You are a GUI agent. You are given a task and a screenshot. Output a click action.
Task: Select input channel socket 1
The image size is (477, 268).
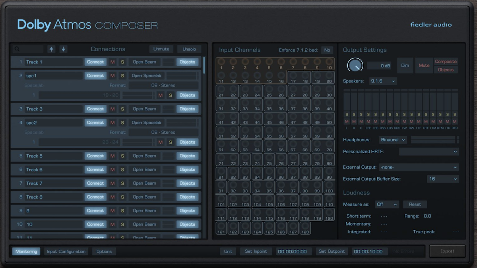coord(221,62)
